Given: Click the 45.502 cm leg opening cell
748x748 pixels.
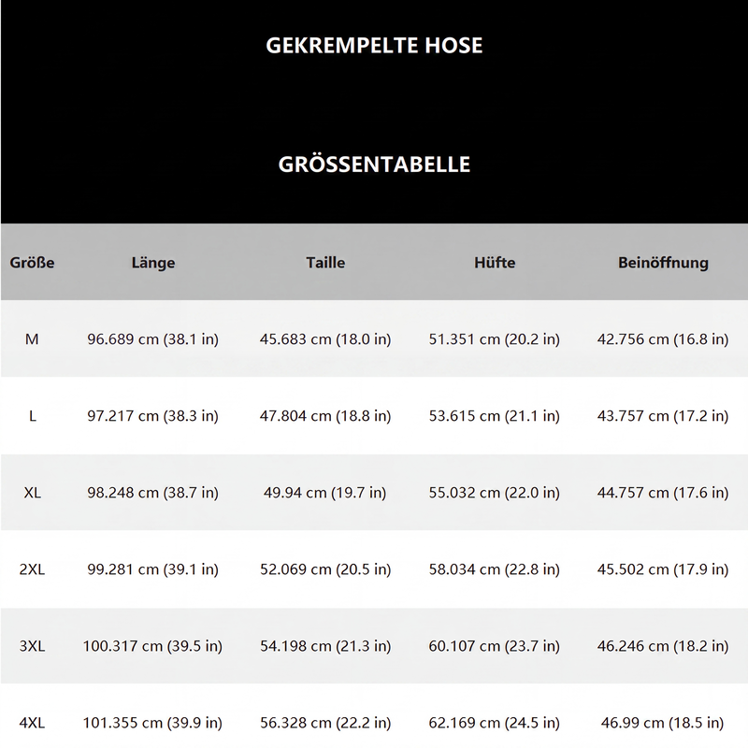Looking at the screenshot, I should click(663, 569).
